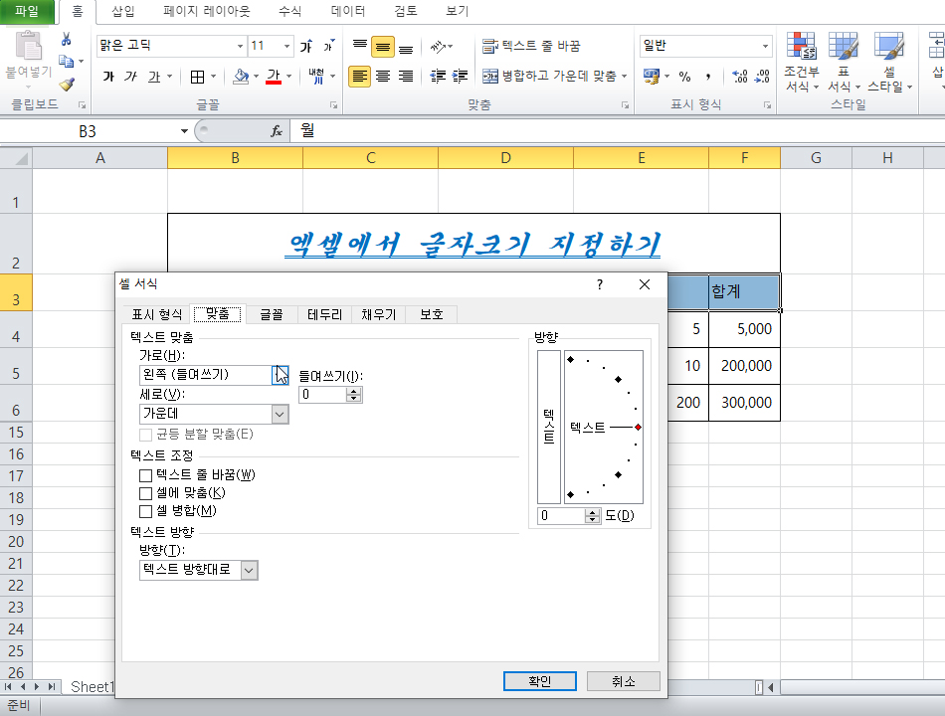
Task: Click 확인 button in dialog
Action: pos(540,681)
